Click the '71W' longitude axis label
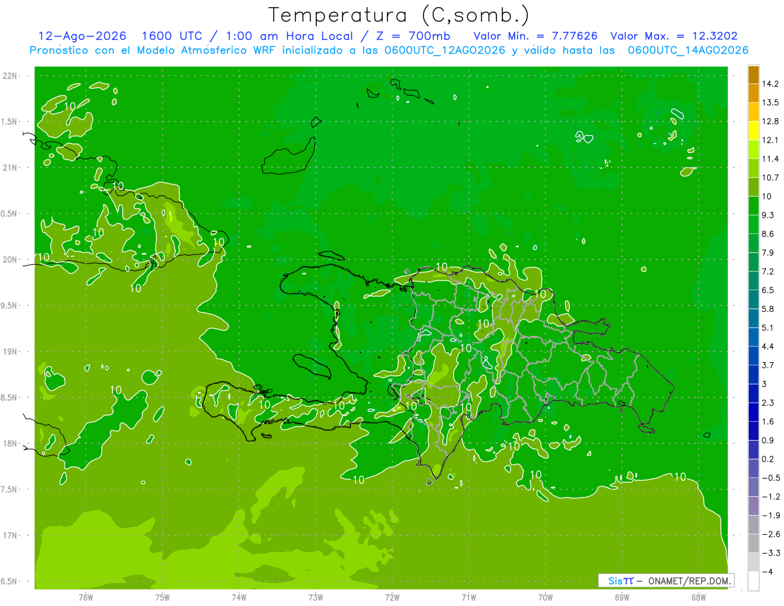The height and width of the screenshot is (606, 784). (x=468, y=597)
